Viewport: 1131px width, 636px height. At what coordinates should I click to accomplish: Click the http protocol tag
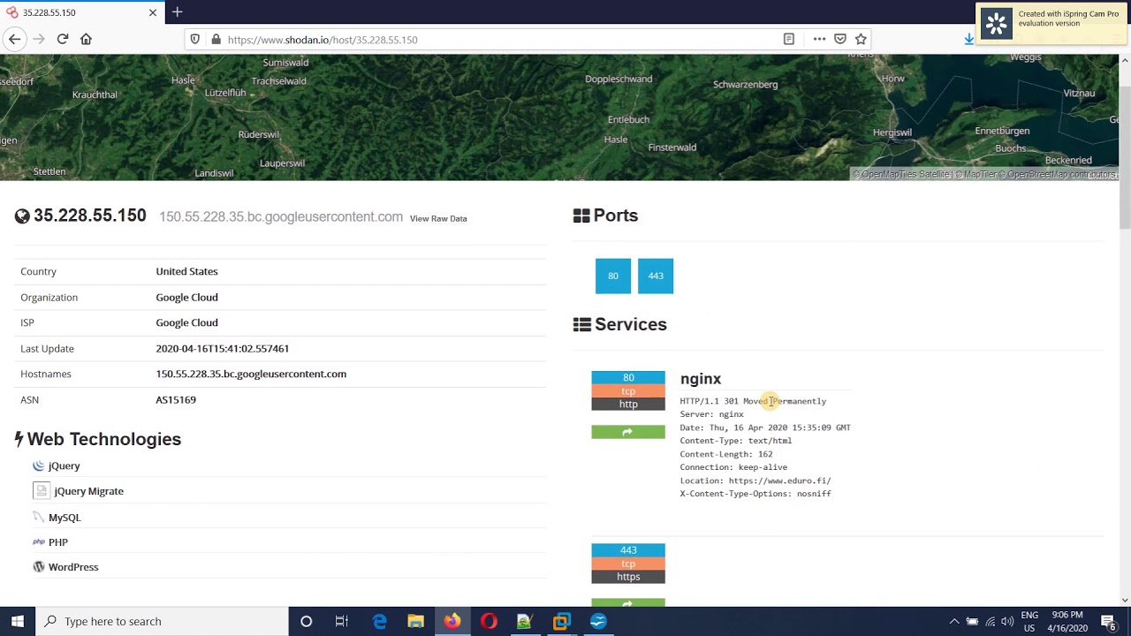628,405
